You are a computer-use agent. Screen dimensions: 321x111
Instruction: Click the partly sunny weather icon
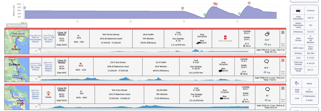(x=267, y=34)
